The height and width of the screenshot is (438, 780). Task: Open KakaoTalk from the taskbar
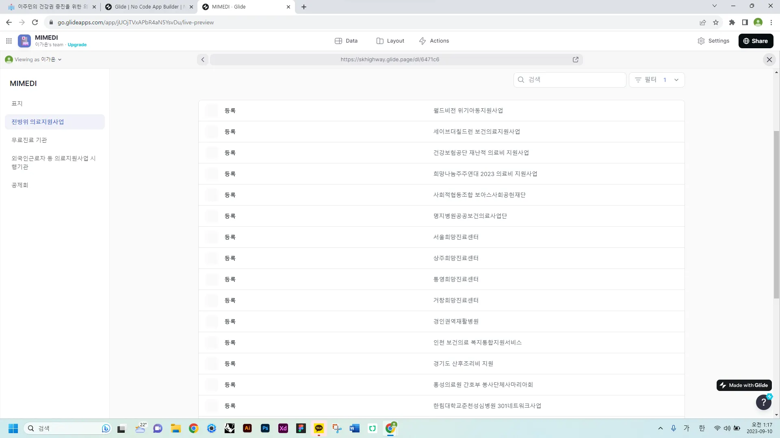319,428
